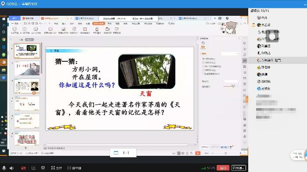Collapse the WPS ribbon with the chevron
Image resolution: width=307 pixels, height=172 pixels.
pyautogui.click(x=245, y=24)
